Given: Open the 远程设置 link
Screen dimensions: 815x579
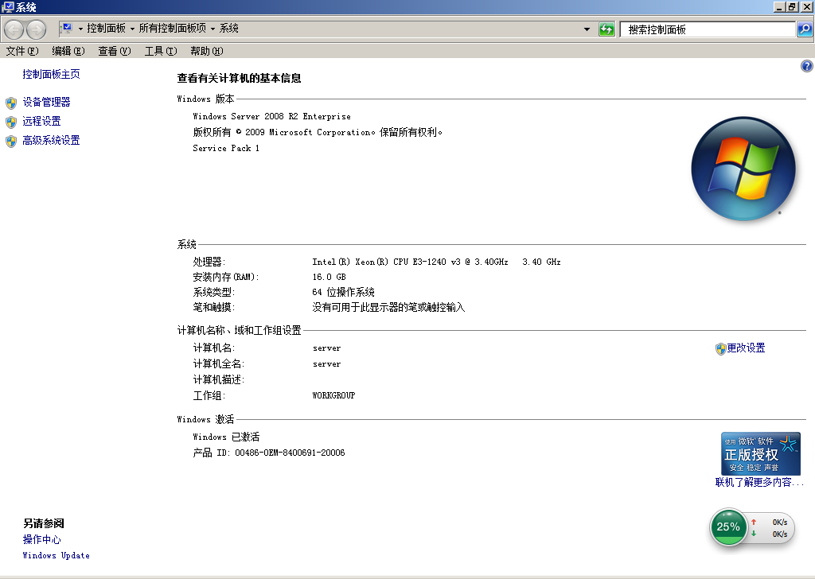Looking at the screenshot, I should pos(41,122).
